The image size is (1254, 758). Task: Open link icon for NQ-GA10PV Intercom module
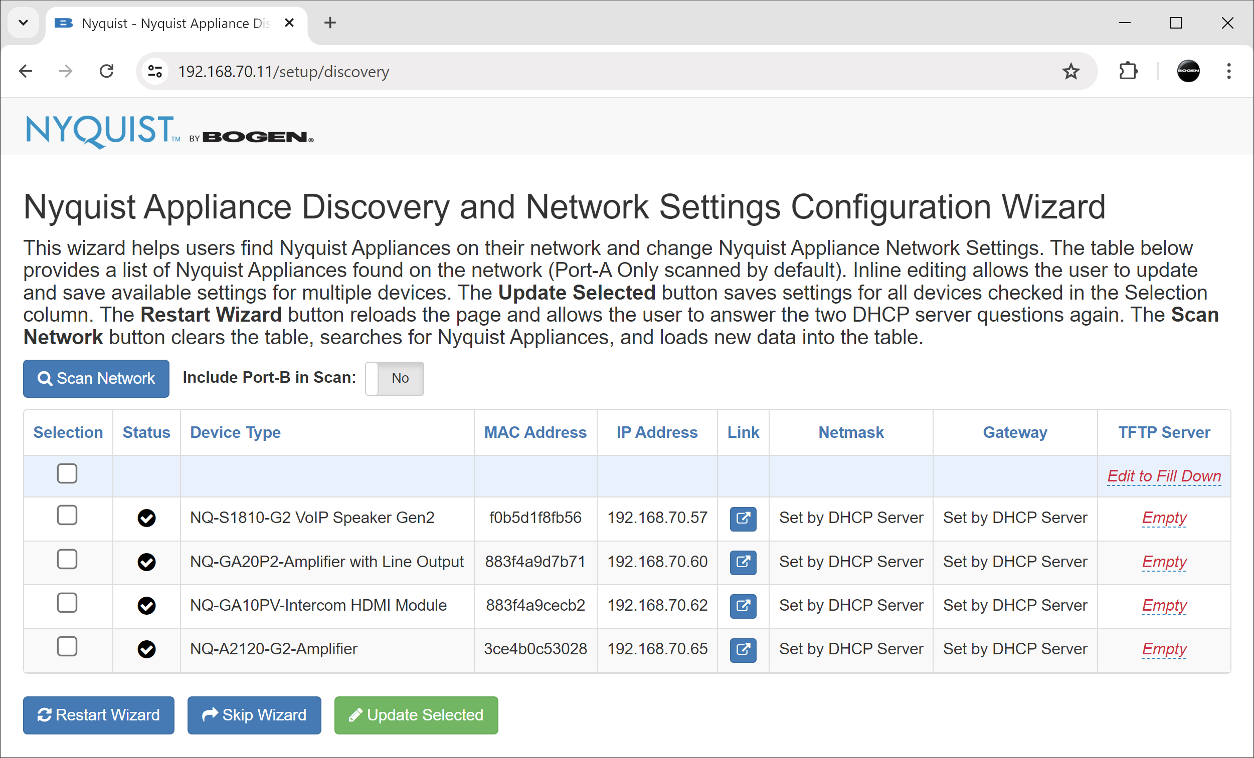click(x=743, y=606)
